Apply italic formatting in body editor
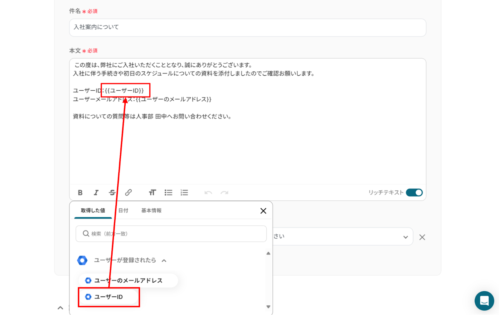 [96, 193]
